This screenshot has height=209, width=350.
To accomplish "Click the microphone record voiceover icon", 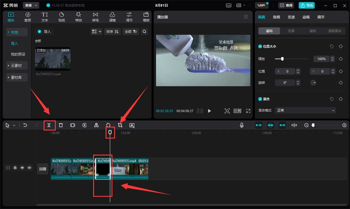I will click(x=241, y=125).
